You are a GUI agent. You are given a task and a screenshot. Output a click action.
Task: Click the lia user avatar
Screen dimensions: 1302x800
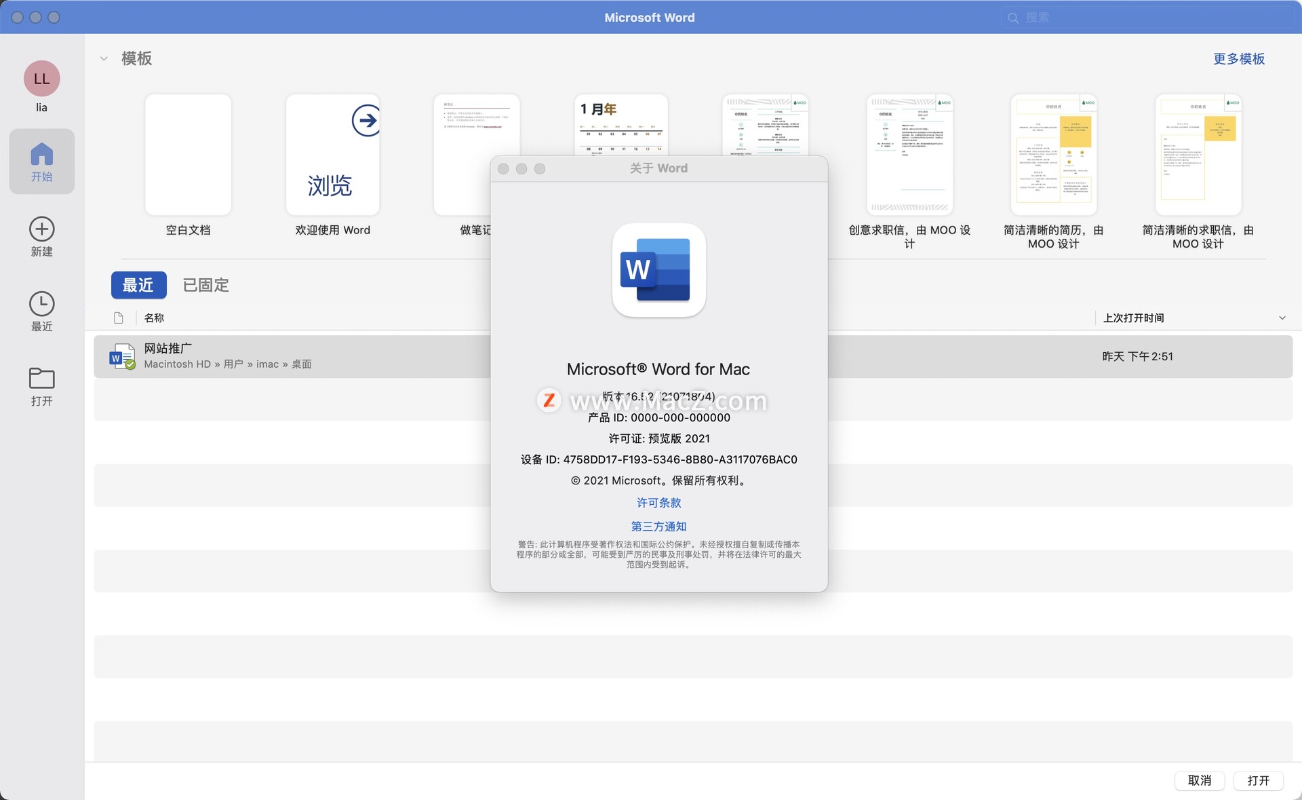[41, 78]
